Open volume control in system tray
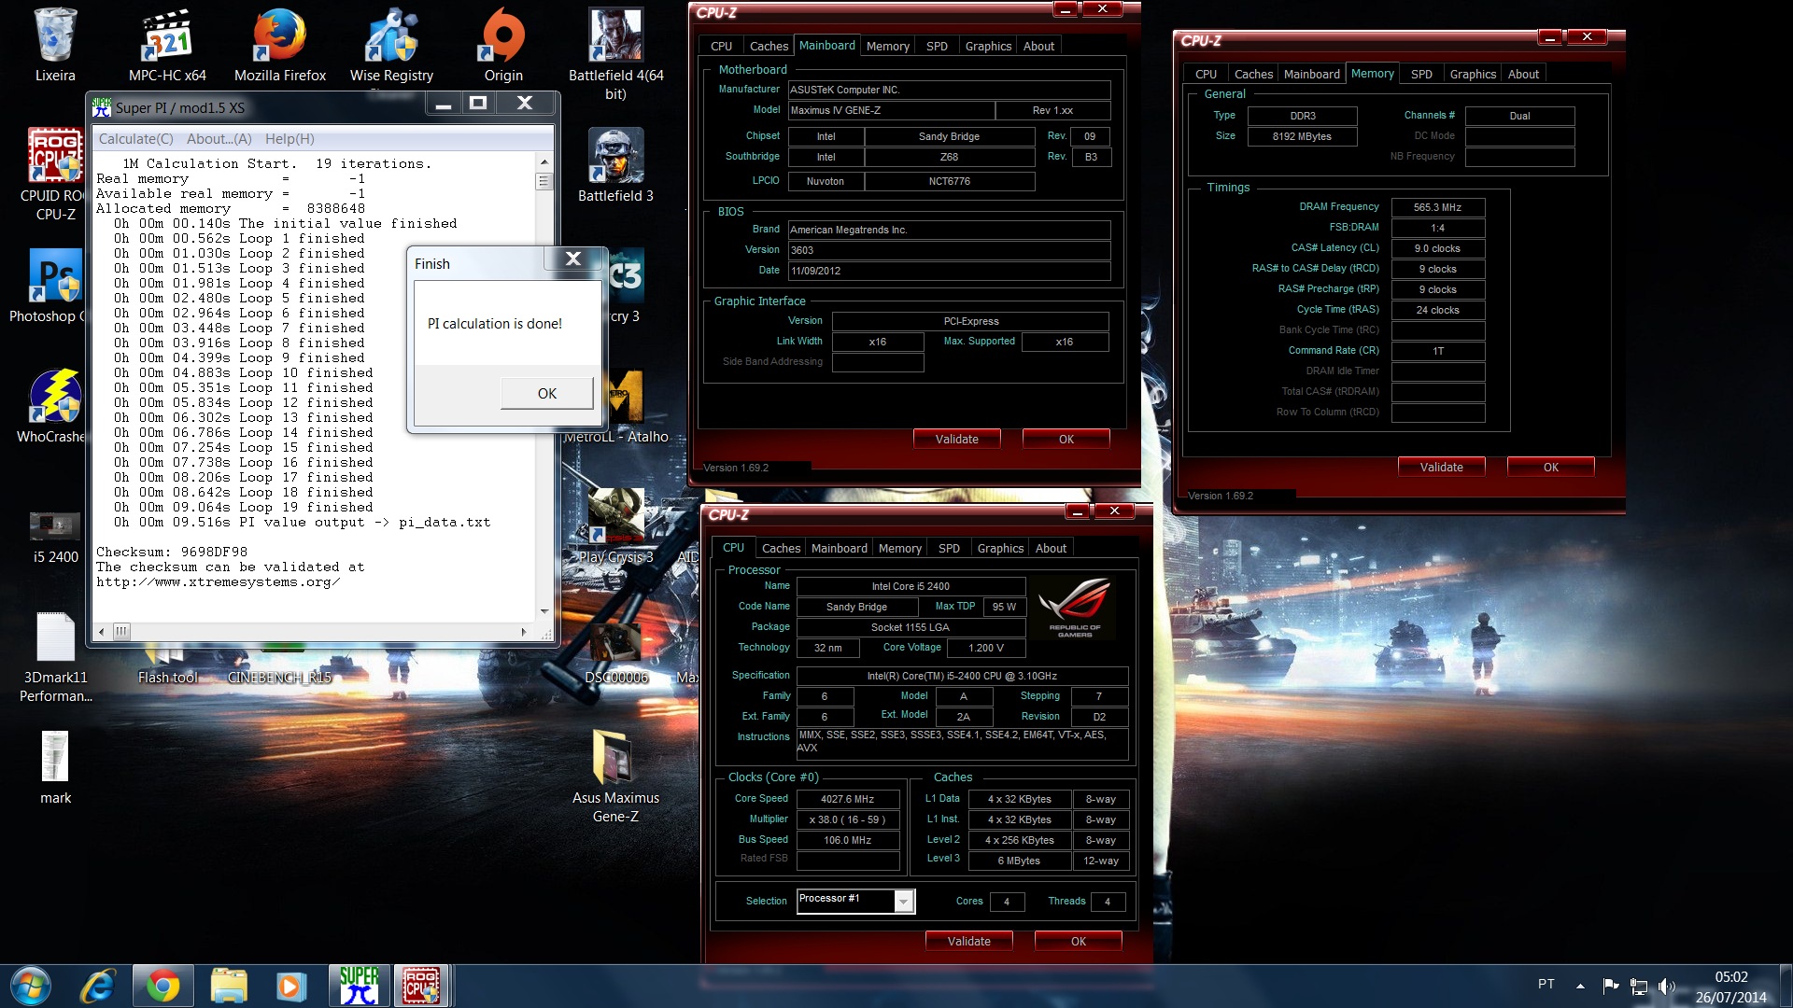 coord(1666,986)
